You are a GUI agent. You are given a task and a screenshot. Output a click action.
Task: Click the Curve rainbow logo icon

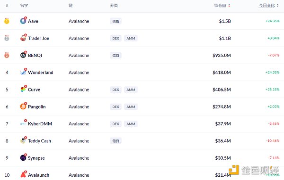click(x=23, y=89)
